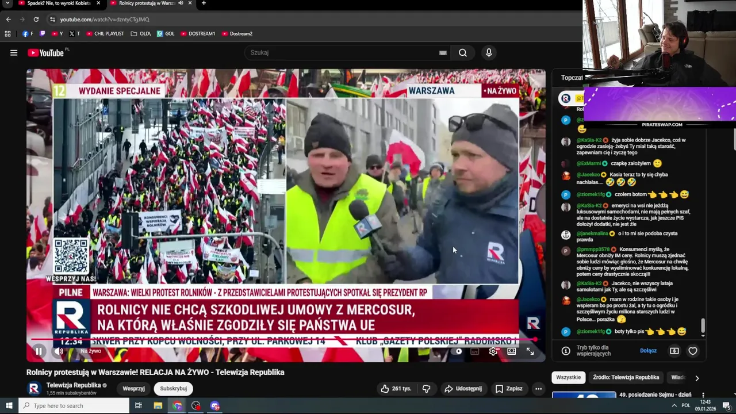Switch player to theater mode
The width and height of the screenshot is (736, 414).
coord(512,351)
